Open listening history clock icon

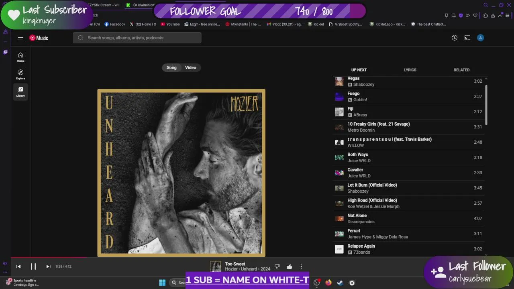click(x=454, y=38)
